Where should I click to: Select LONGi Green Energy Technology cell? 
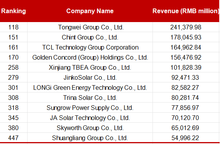[90, 87]
